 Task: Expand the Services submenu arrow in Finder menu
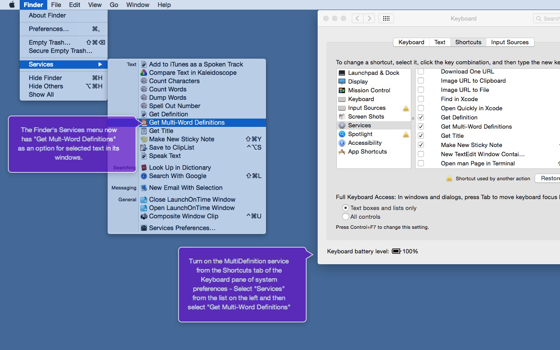click(100, 64)
